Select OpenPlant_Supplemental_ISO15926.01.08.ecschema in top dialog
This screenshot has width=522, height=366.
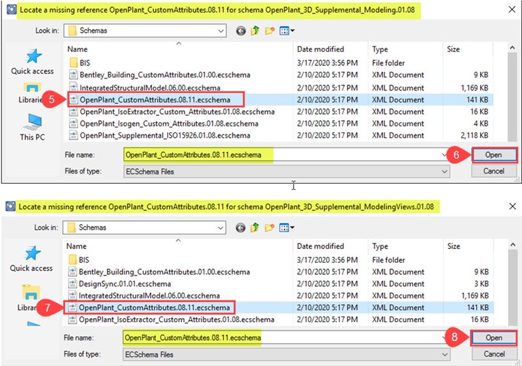point(164,136)
